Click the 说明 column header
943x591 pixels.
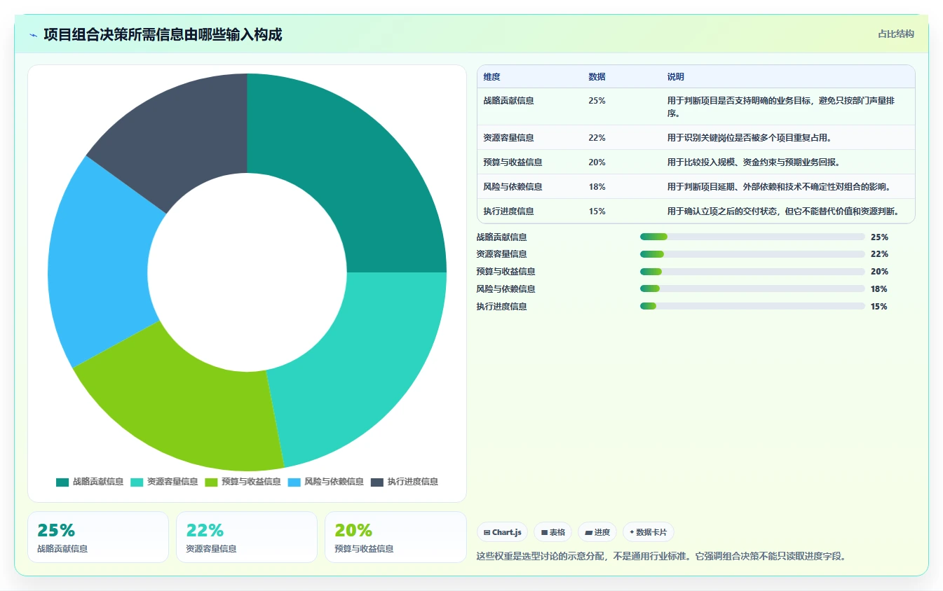[x=676, y=77]
